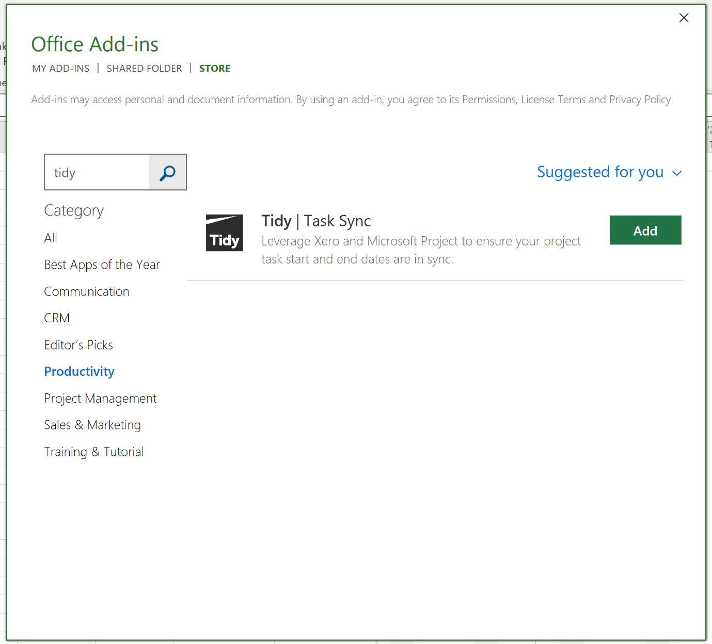Switch to the MY ADD-INS tab
This screenshot has width=712, height=644.
click(x=61, y=69)
